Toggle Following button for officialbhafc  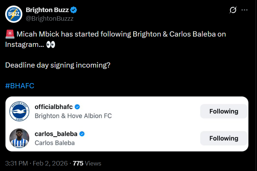click(x=224, y=111)
